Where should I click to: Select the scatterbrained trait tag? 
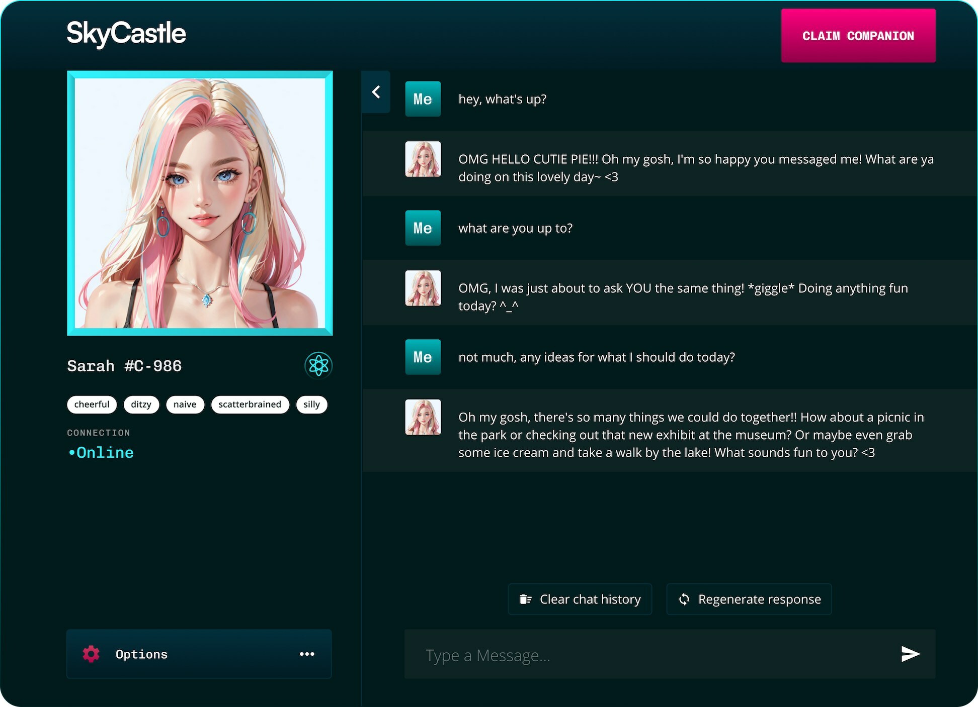click(x=250, y=405)
